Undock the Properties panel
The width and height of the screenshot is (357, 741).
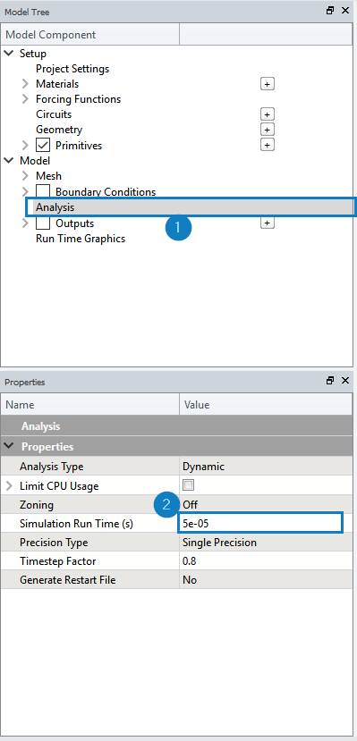330,381
